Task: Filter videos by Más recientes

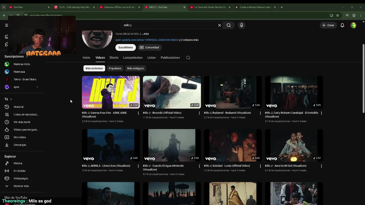Action: [x=94, y=68]
